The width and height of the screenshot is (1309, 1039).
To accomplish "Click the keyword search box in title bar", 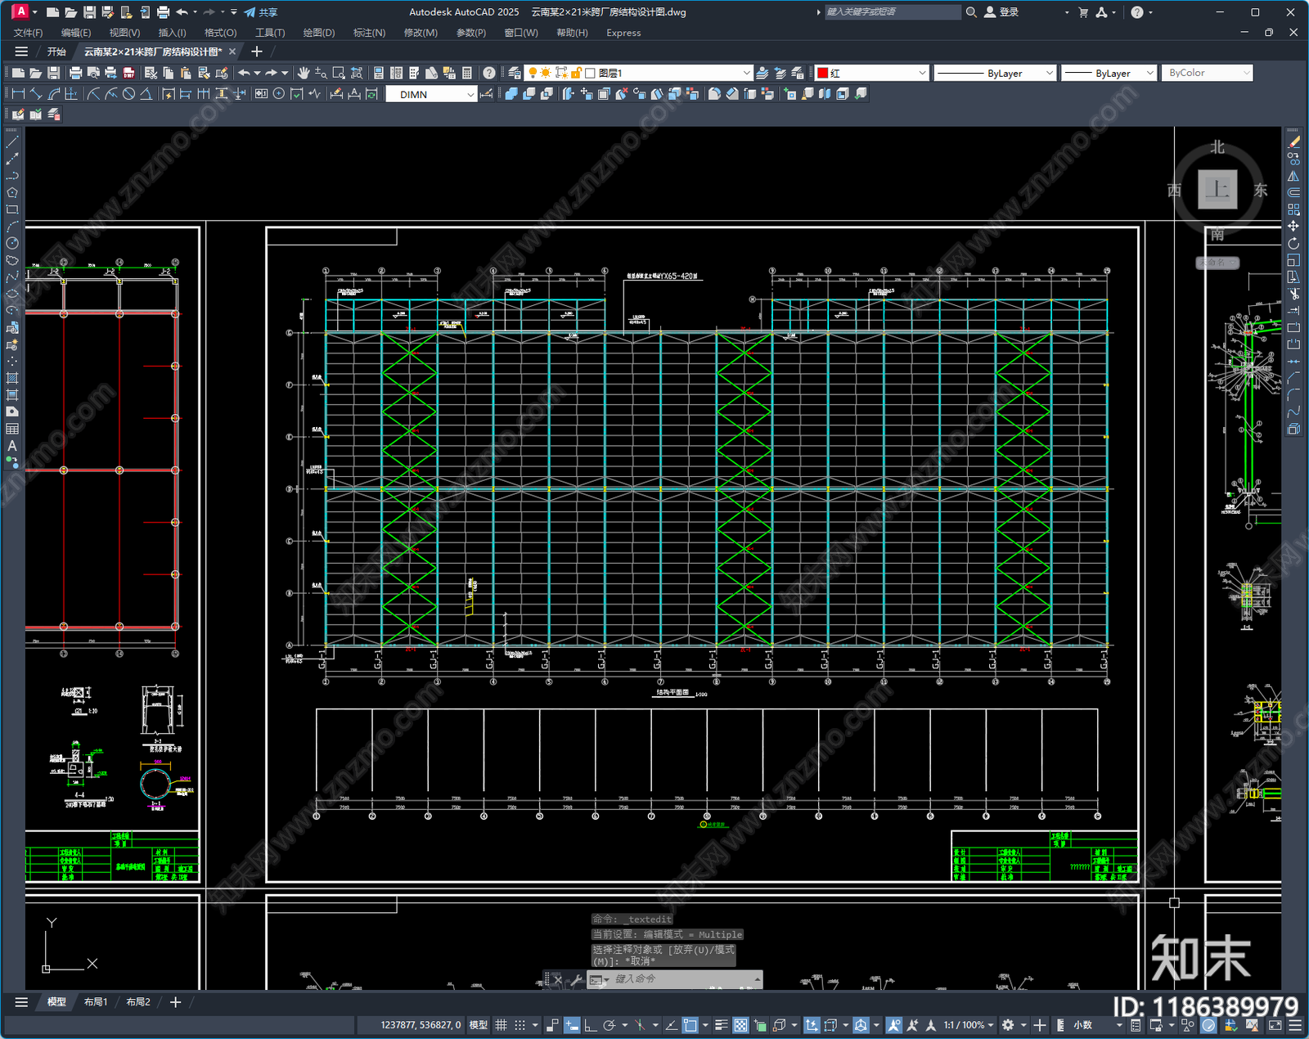I will [892, 12].
